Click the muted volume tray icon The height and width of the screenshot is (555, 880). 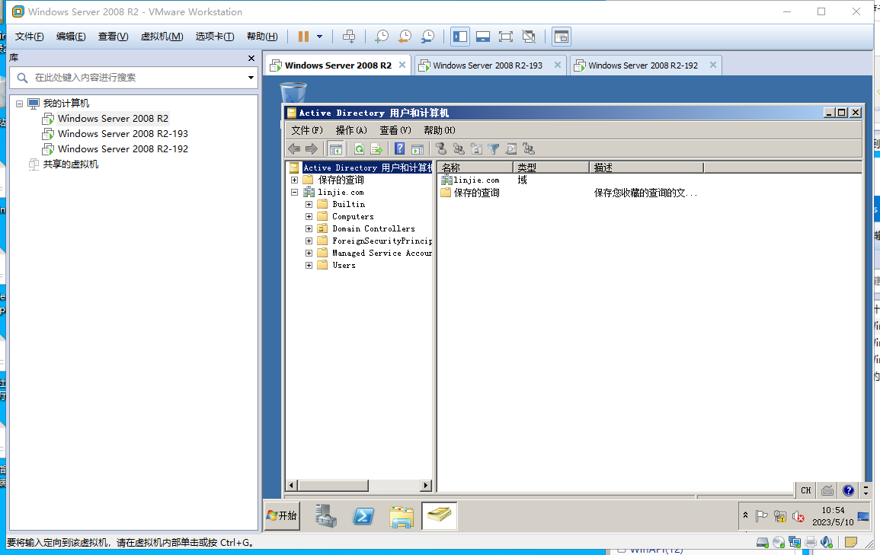(x=798, y=516)
